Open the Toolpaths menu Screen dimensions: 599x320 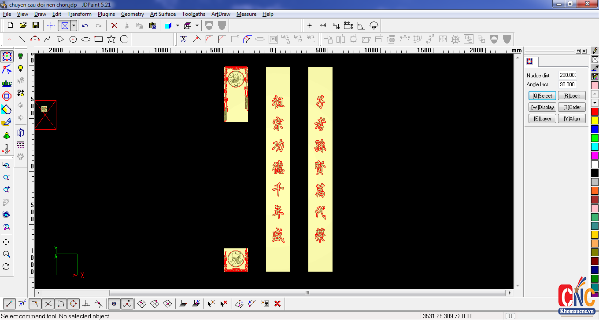pyautogui.click(x=193, y=14)
